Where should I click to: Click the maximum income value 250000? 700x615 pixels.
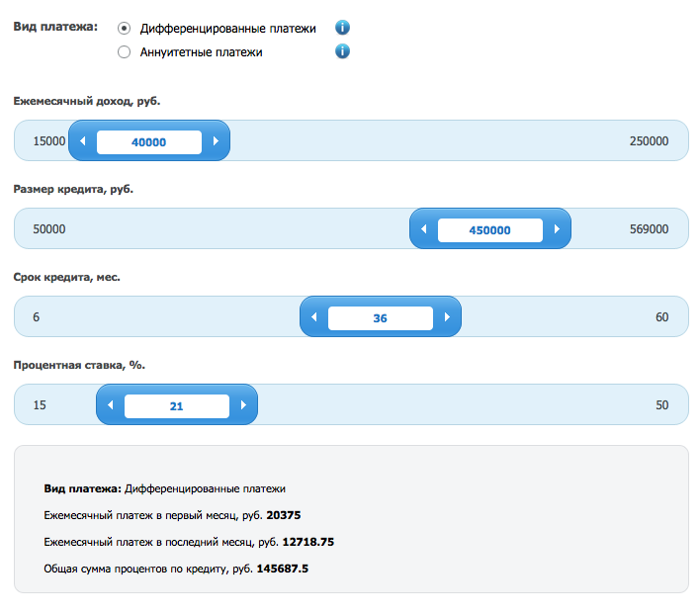tap(650, 141)
